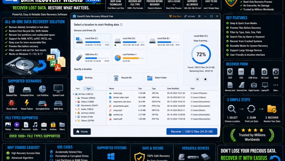
Task: Sort file list by Size column
Action: 140,89
